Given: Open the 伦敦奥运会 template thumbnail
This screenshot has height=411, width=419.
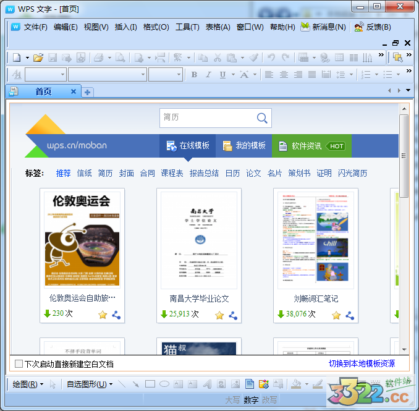Looking at the screenshot, I should 82,240.
